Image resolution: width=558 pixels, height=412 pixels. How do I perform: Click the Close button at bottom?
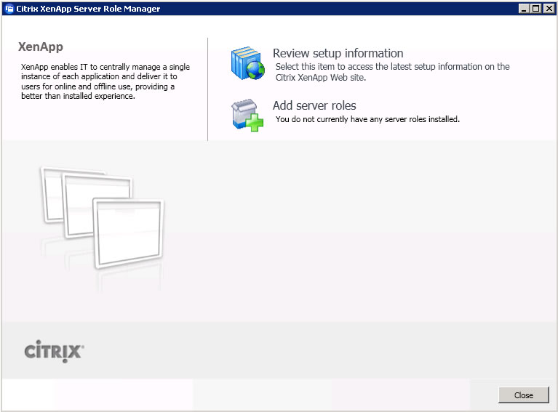[x=524, y=395]
